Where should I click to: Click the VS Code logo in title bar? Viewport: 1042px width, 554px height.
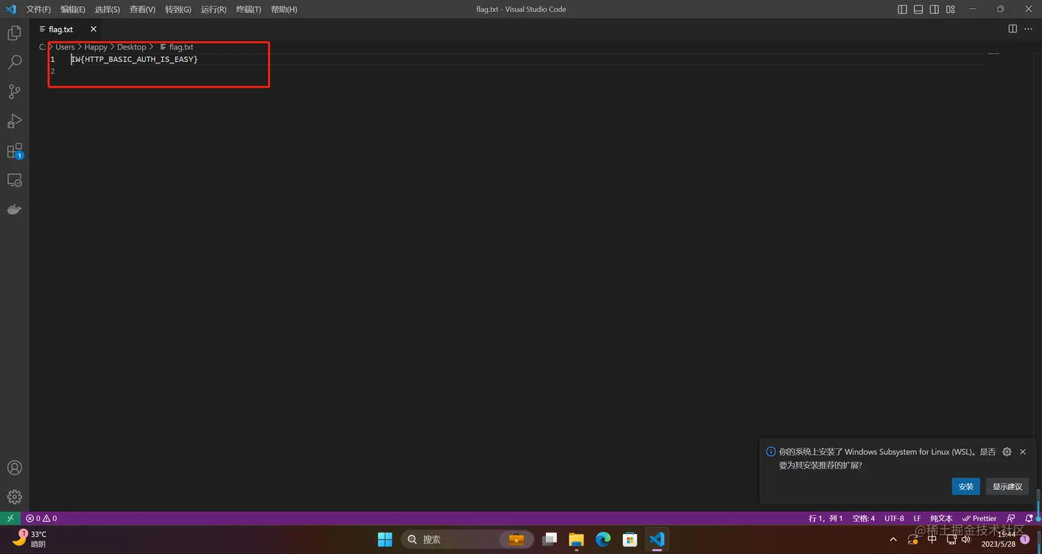tap(11, 9)
